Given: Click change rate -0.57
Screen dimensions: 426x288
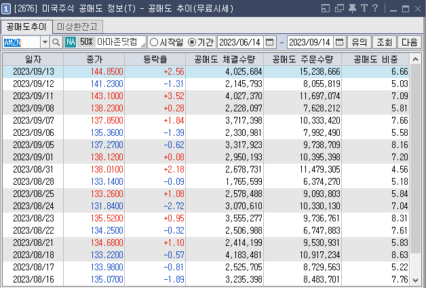Looking at the screenshot, I should [x=174, y=255].
